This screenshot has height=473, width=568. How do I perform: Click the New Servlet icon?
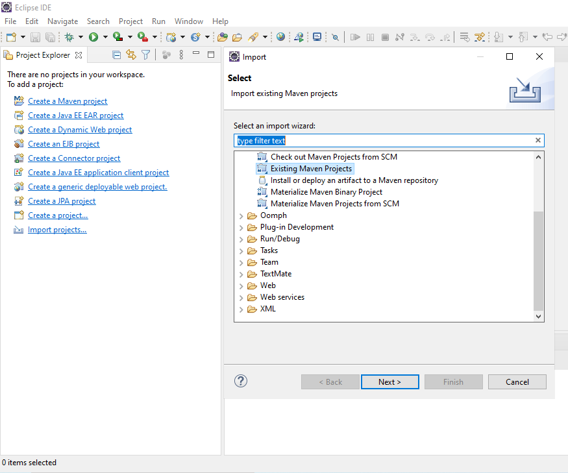(x=195, y=37)
